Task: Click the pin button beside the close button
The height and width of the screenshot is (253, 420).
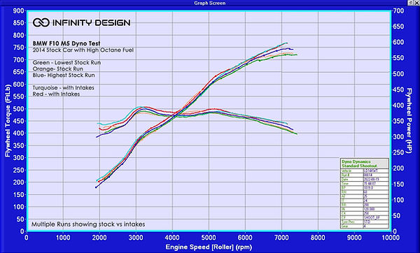Action: (411, 3)
